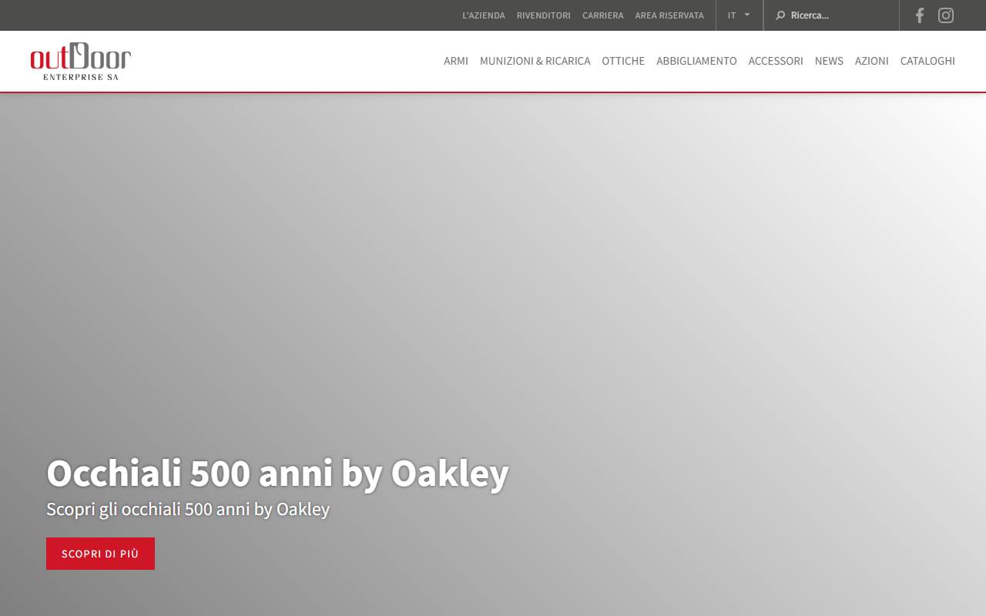This screenshot has height=616, width=986.
Task: Open the IT language dropdown
Action: tap(739, 15)
